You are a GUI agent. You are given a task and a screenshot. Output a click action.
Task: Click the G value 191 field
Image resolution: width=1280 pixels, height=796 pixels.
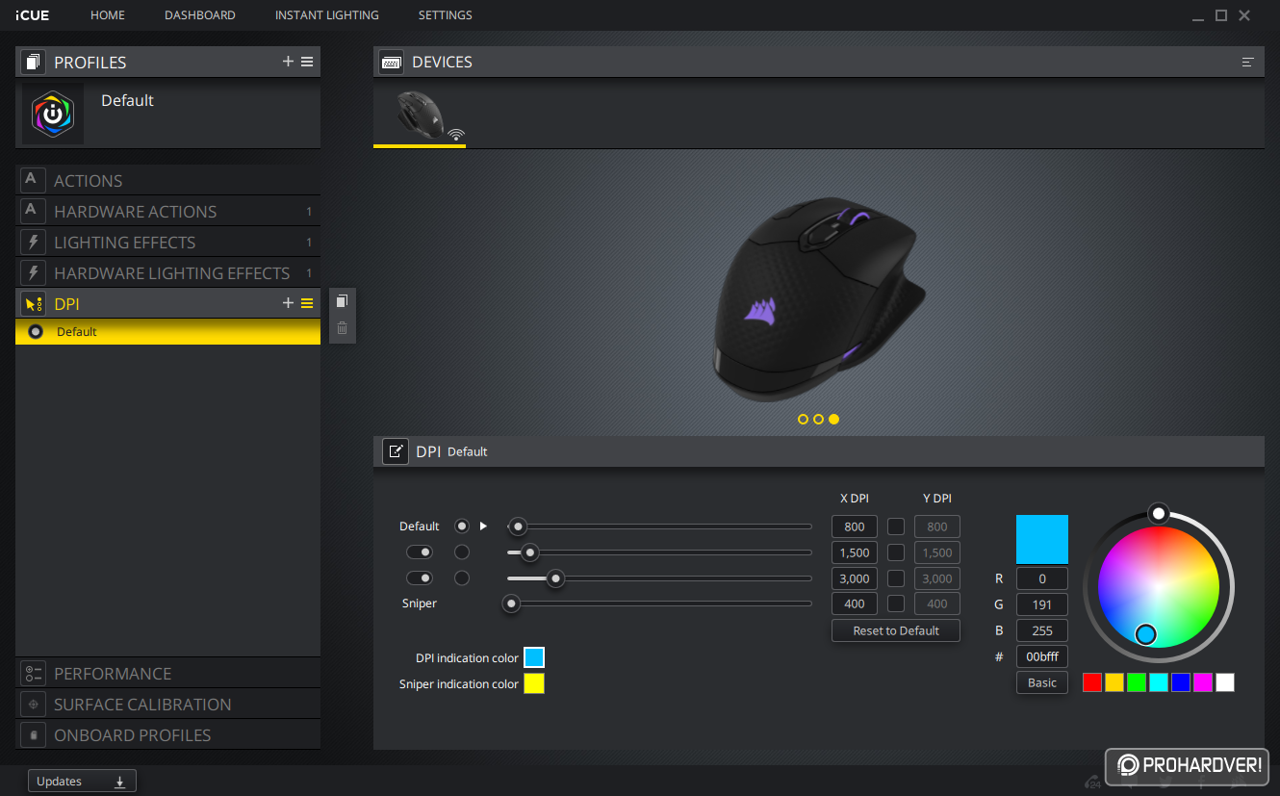1042,604
